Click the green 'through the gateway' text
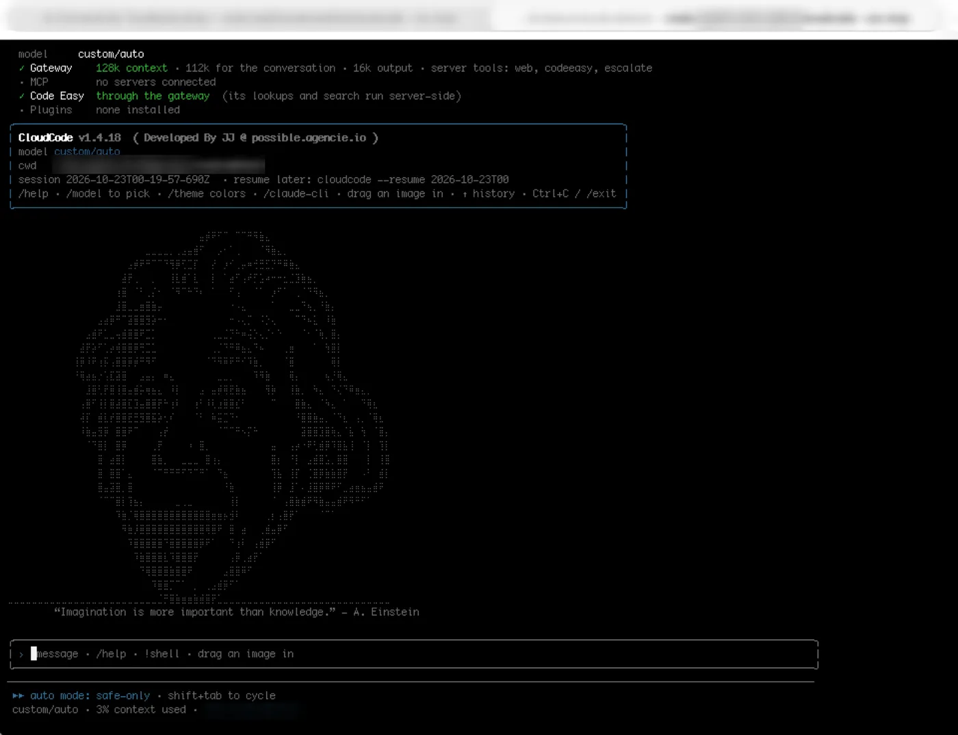Viewport: 958px width, 735px height. click(153, 96)
